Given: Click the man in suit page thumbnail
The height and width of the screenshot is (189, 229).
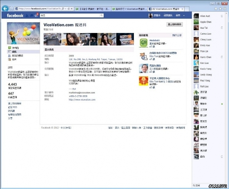Looking at the screenshot, I should (143, 68).
